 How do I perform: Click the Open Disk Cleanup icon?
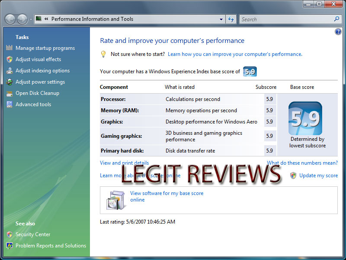(10, 94)
